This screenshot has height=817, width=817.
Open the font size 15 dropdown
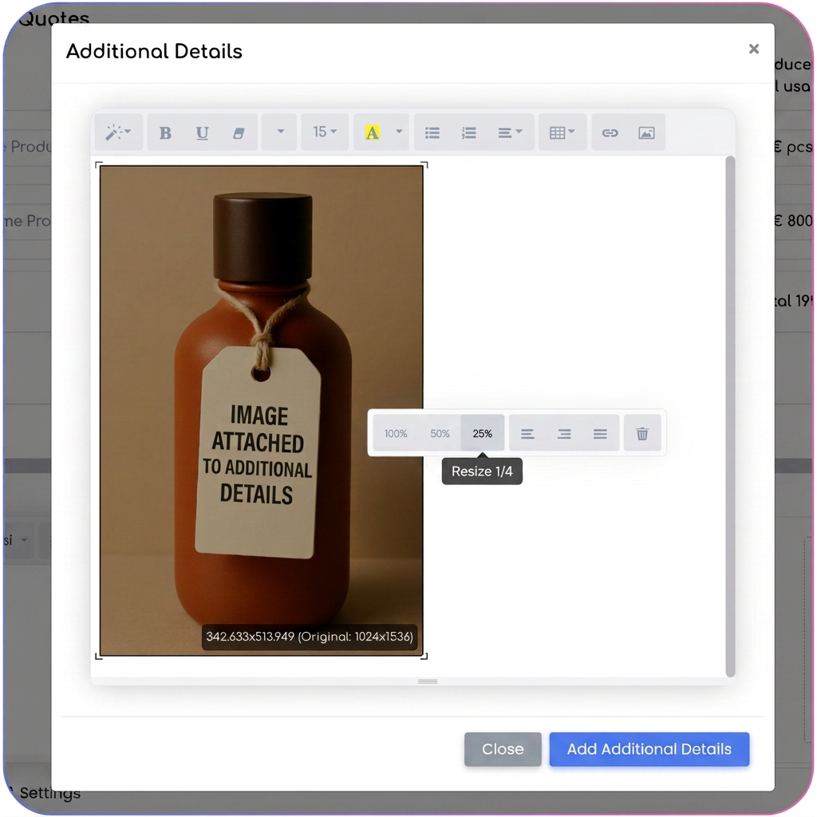325,132
